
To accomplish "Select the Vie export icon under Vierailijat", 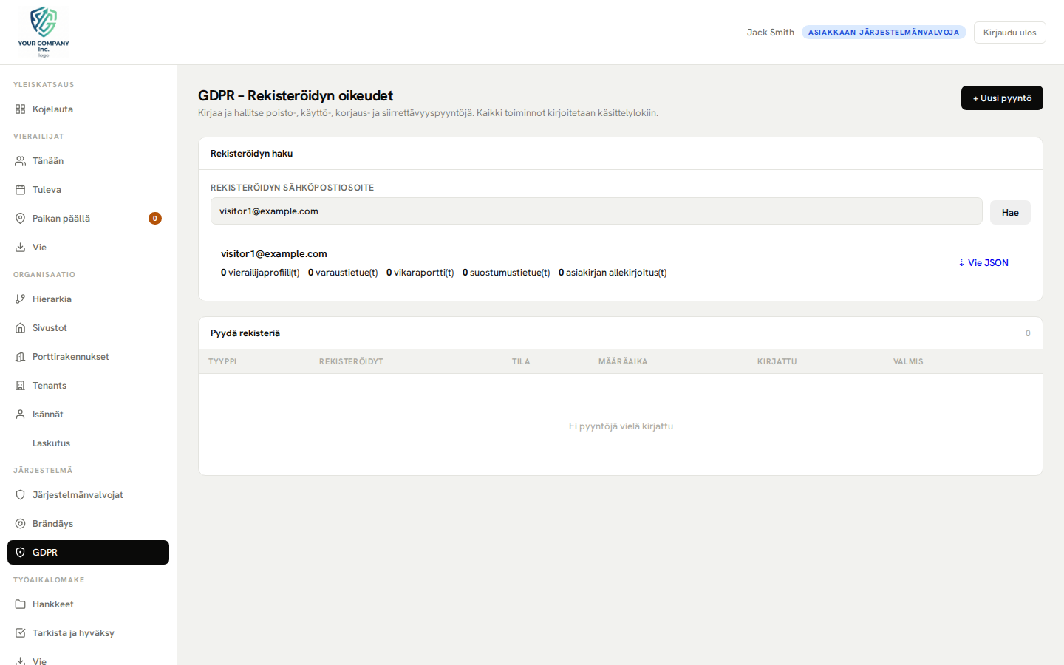I will 20,247.
